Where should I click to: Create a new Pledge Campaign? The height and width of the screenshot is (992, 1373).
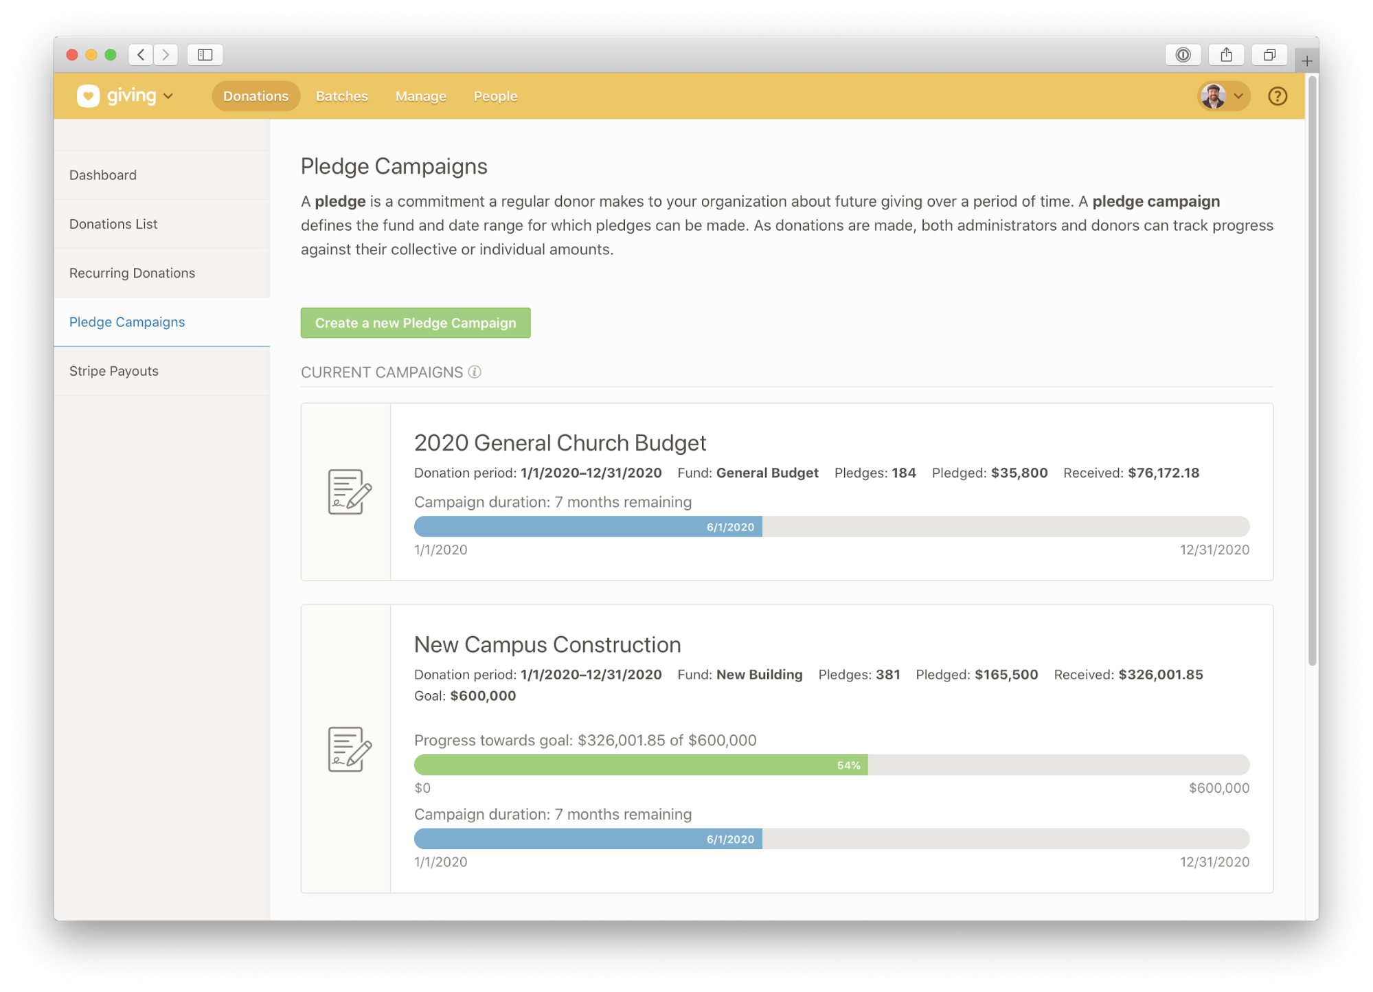(x=415, y=323)
